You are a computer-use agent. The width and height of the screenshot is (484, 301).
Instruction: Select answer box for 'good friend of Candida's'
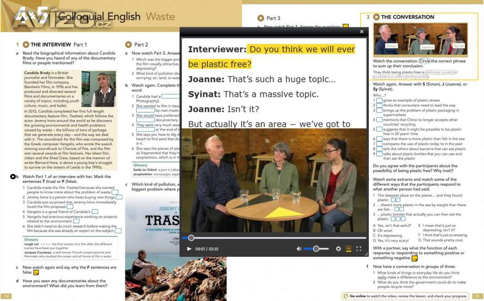[x=95, y=212]
